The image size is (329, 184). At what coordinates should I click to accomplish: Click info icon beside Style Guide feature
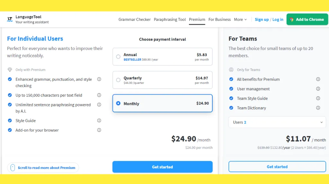click(99, 121)
